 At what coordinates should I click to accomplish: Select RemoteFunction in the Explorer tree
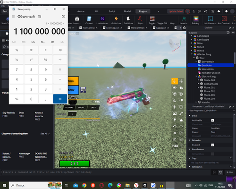tap(211, 73)
